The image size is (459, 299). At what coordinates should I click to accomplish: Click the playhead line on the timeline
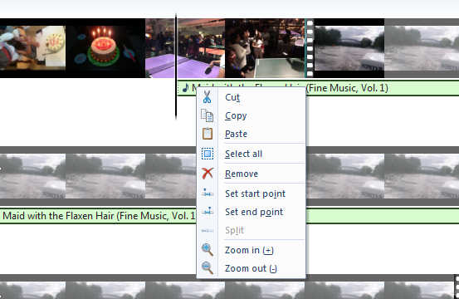click(176, 66)
